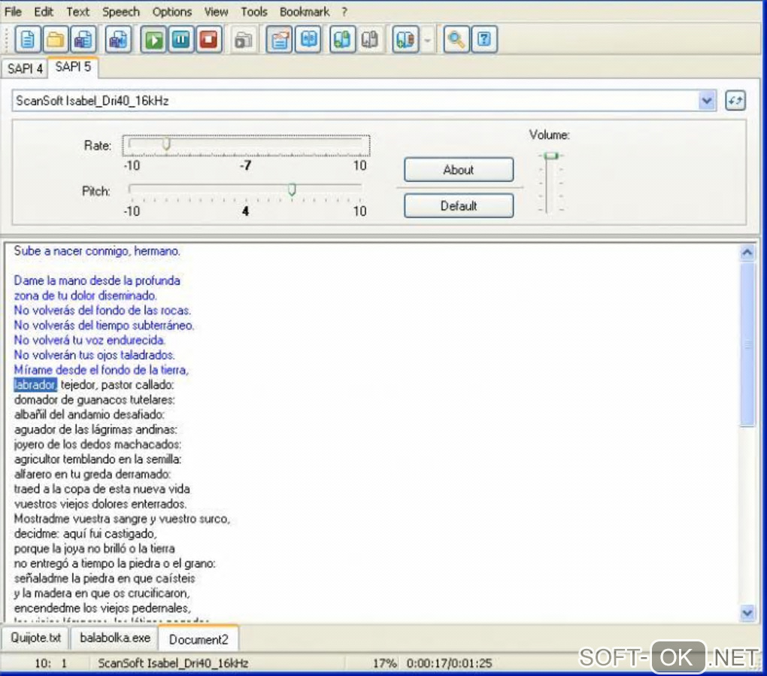Click the text area scroll down arrow
Screen dimensions: 767x676
747,613
